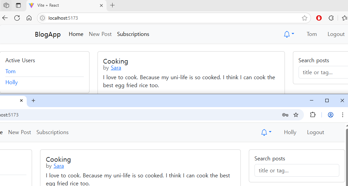Screen dimensions: 348x186
Task: Open Holly's profile link under Active Users
Action: (12, 83)
